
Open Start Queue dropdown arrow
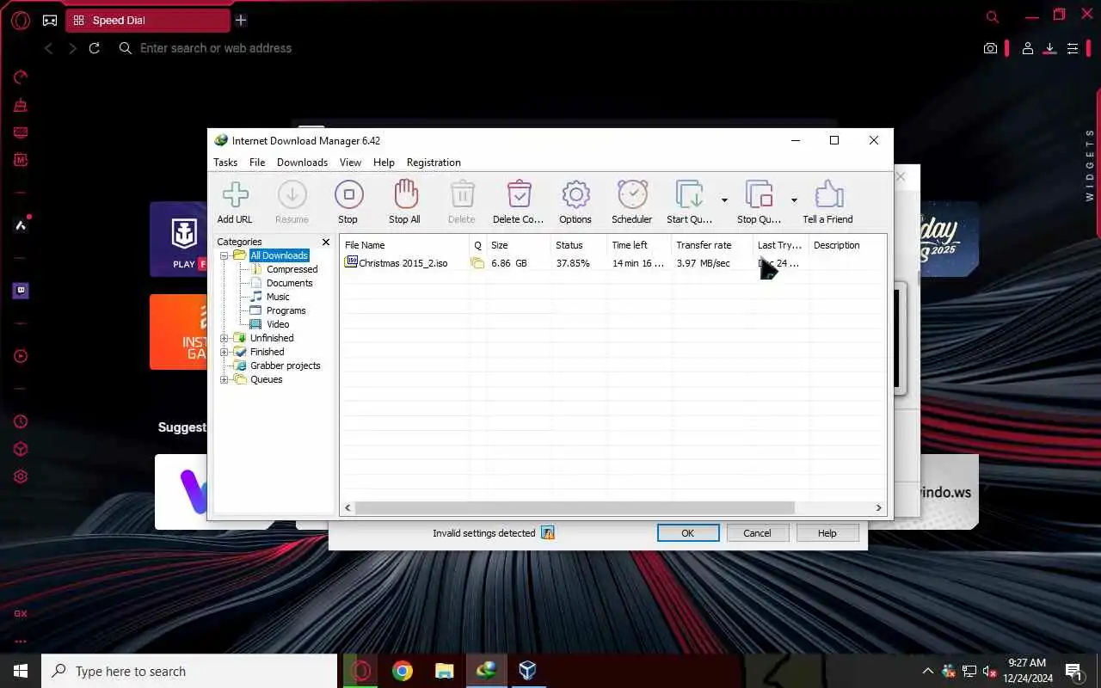click(724, 200)
